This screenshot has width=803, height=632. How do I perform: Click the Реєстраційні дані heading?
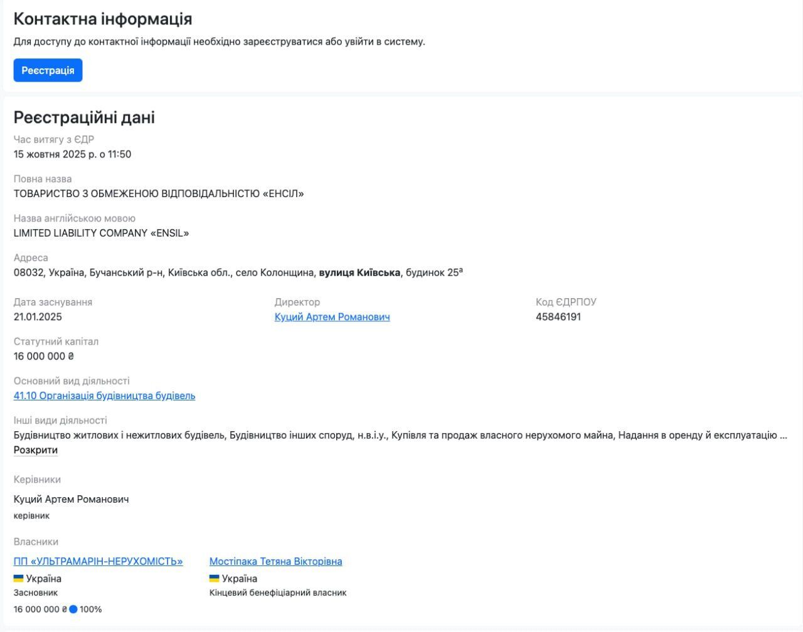point(84,117)
